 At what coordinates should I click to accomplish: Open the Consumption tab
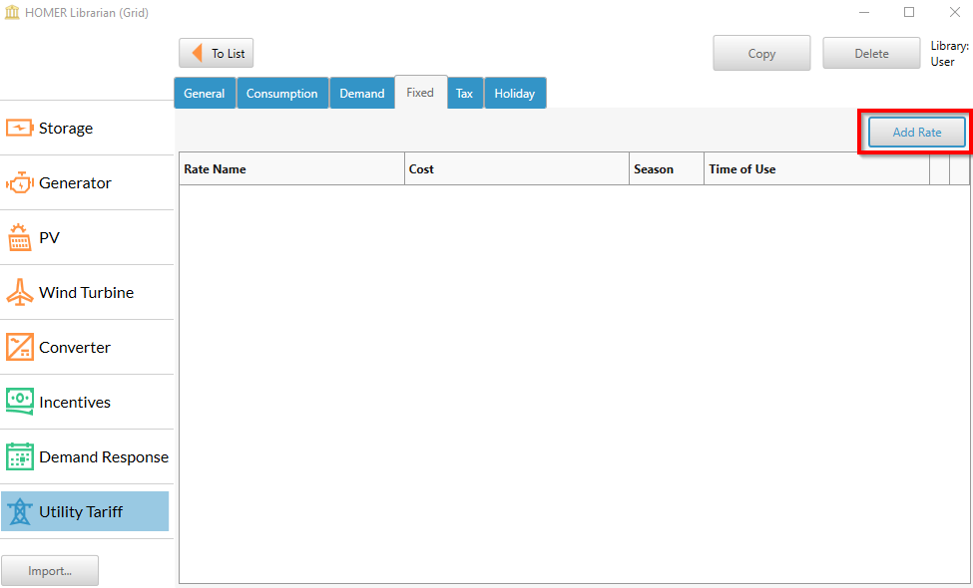(x=281, y=94)
